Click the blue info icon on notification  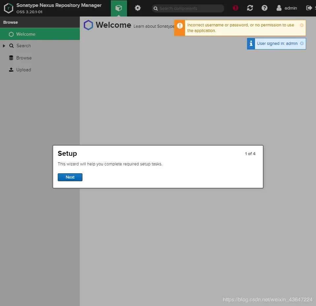[x=251, y=44]
